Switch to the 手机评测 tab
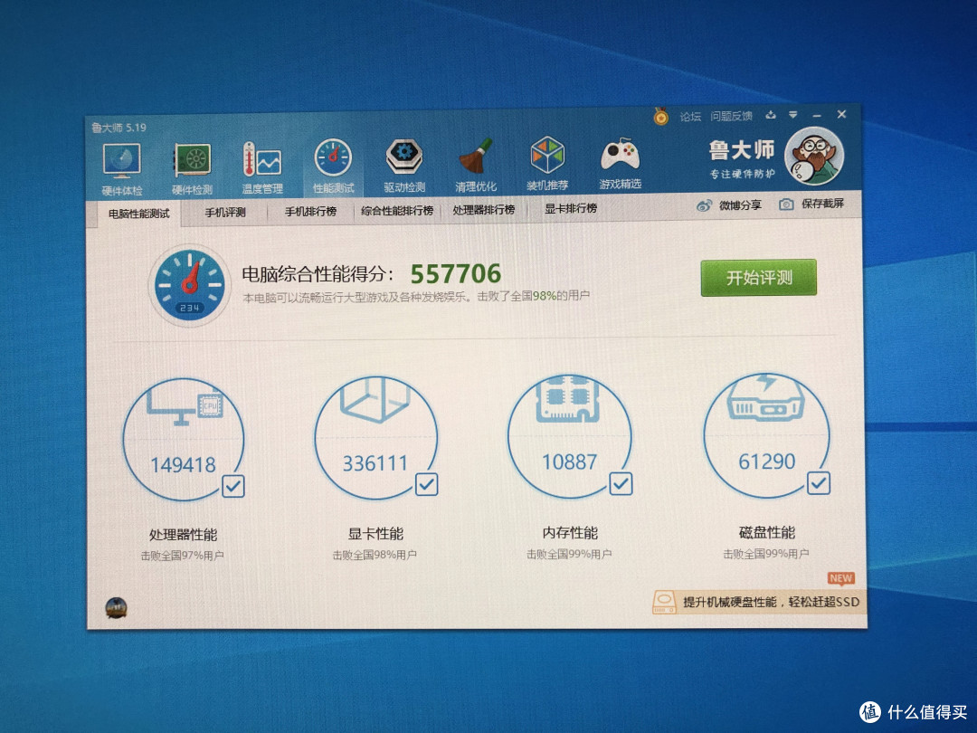 225,213
